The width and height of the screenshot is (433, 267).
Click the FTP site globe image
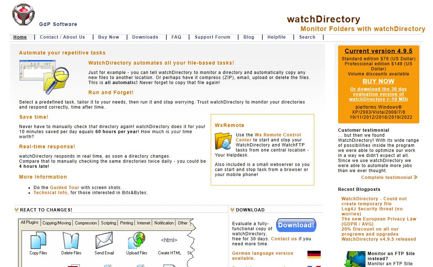pyautogui.click(x=355, y=259)
